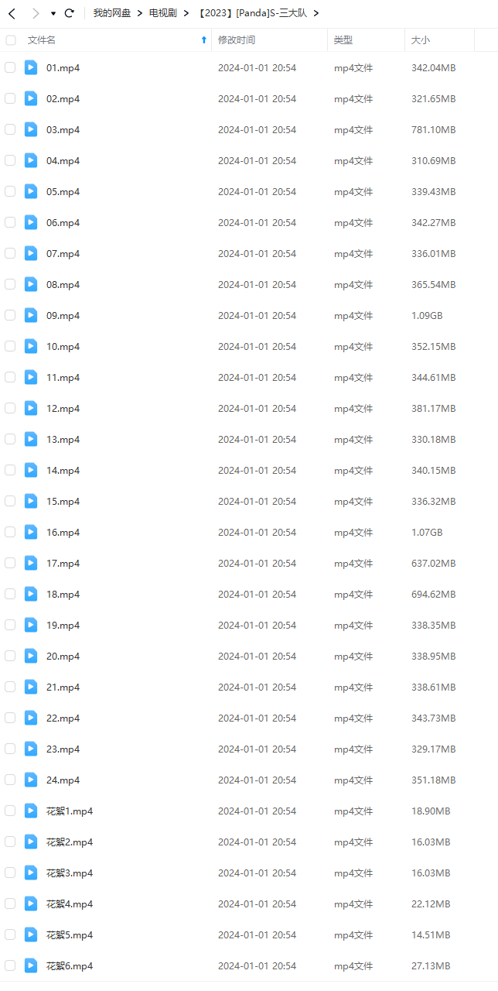
Task: Click the back navigation arrow
Action: pyautogui.click(x=12, y=13)
